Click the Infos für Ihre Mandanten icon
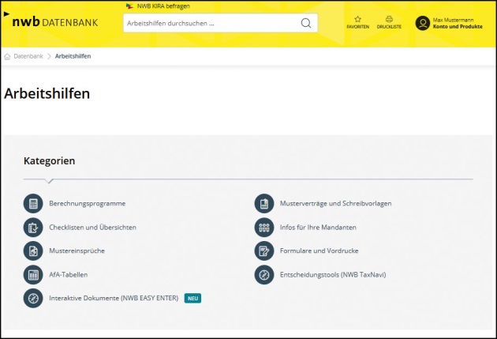The image size is (497, 339). [263, 228]
